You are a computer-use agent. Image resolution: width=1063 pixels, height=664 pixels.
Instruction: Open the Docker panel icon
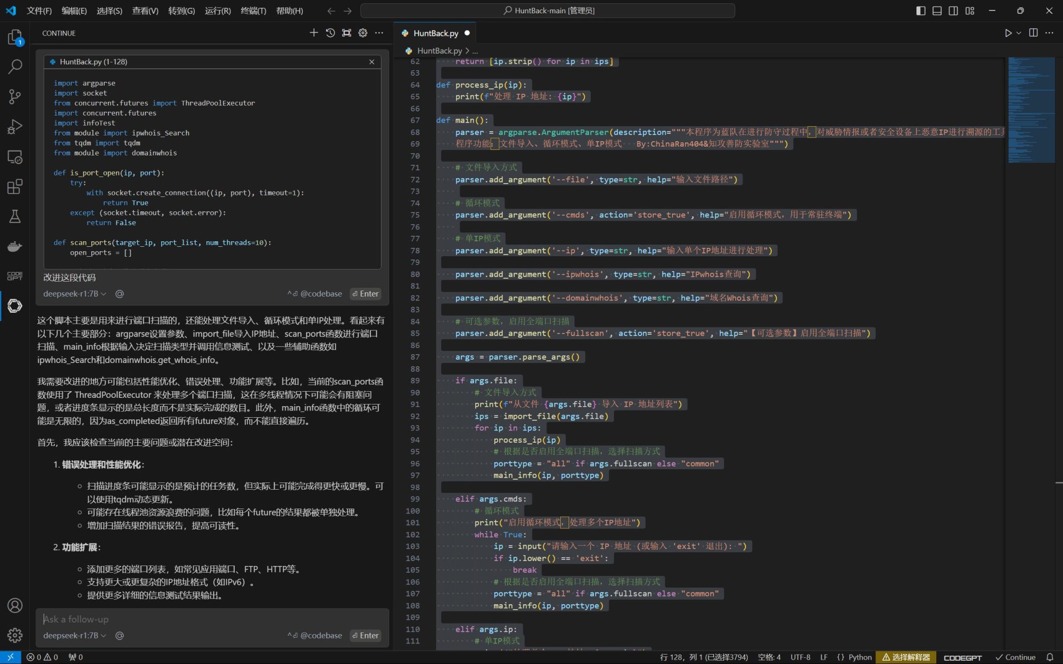click(x=15, y=246)
